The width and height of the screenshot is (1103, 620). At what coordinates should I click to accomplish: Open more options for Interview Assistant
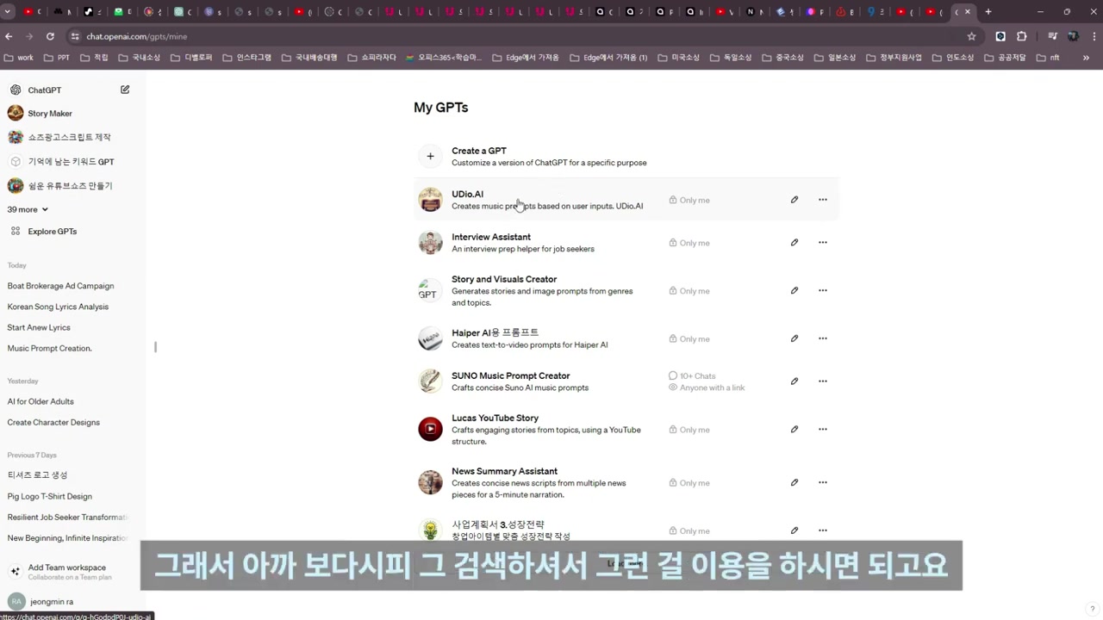click(x=823, y=243)
